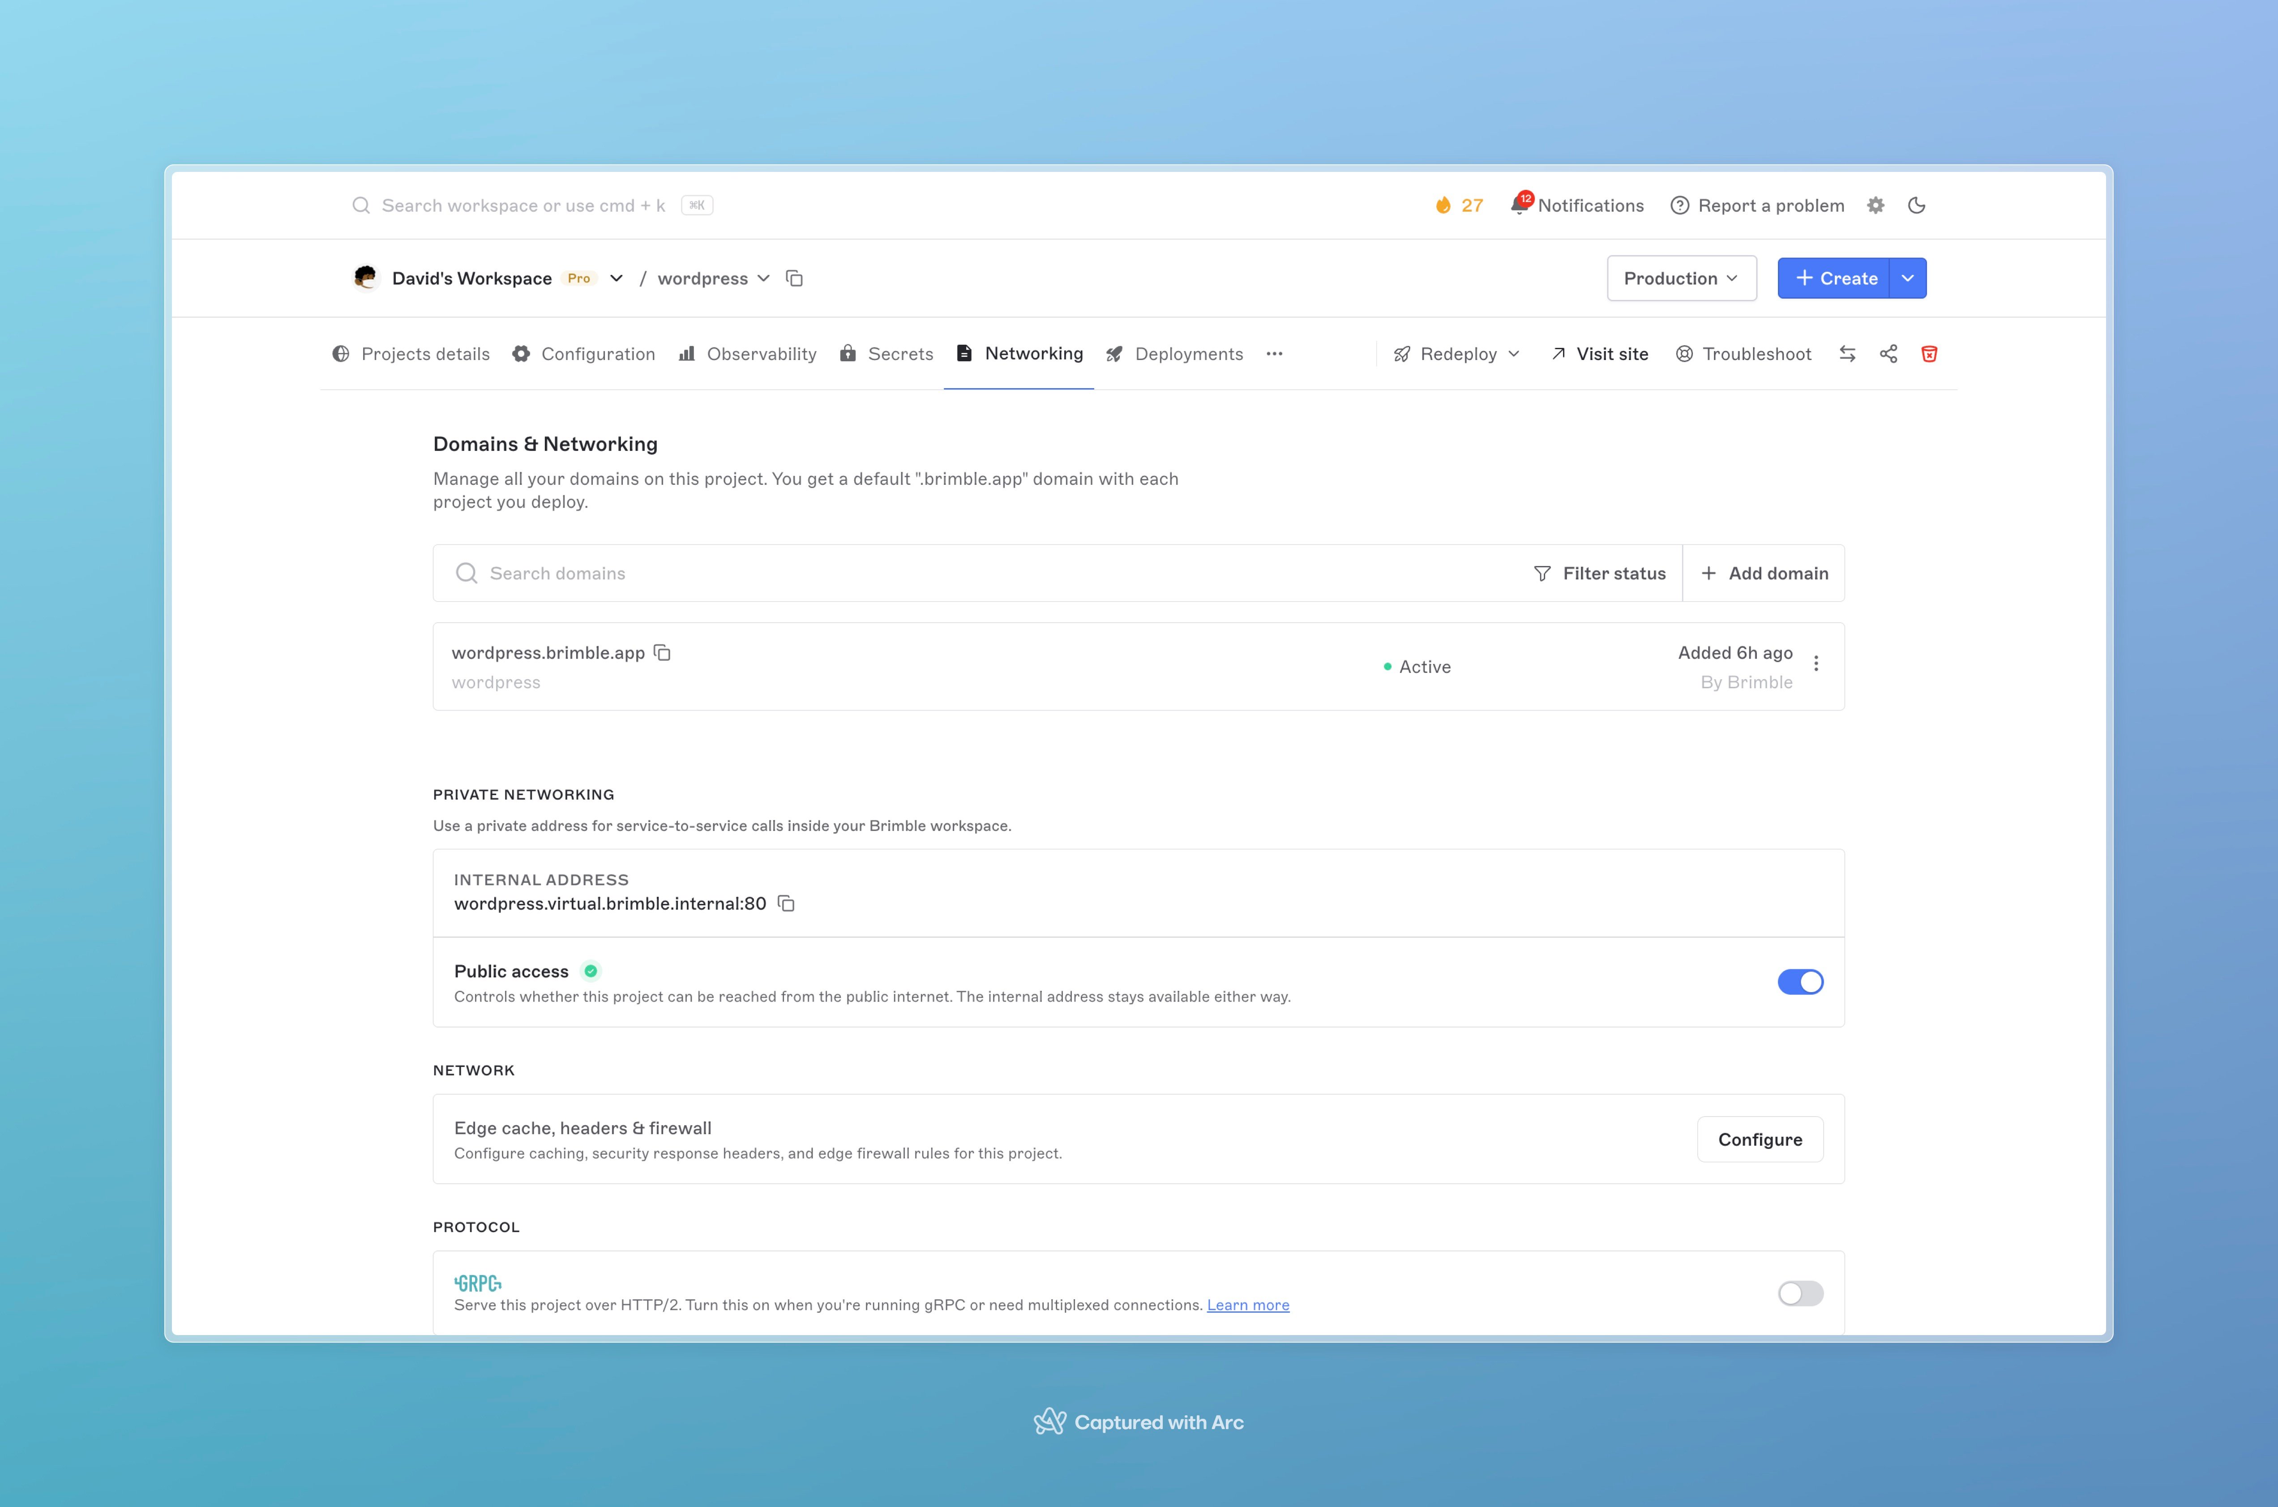This screenshot has width=2278, height=1507.
Task: Select the Secrets tab
Action: (886, 354)
